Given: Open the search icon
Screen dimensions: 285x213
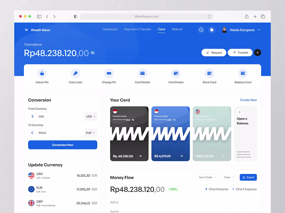Looking at the screenshot, I should click(201, 30).
